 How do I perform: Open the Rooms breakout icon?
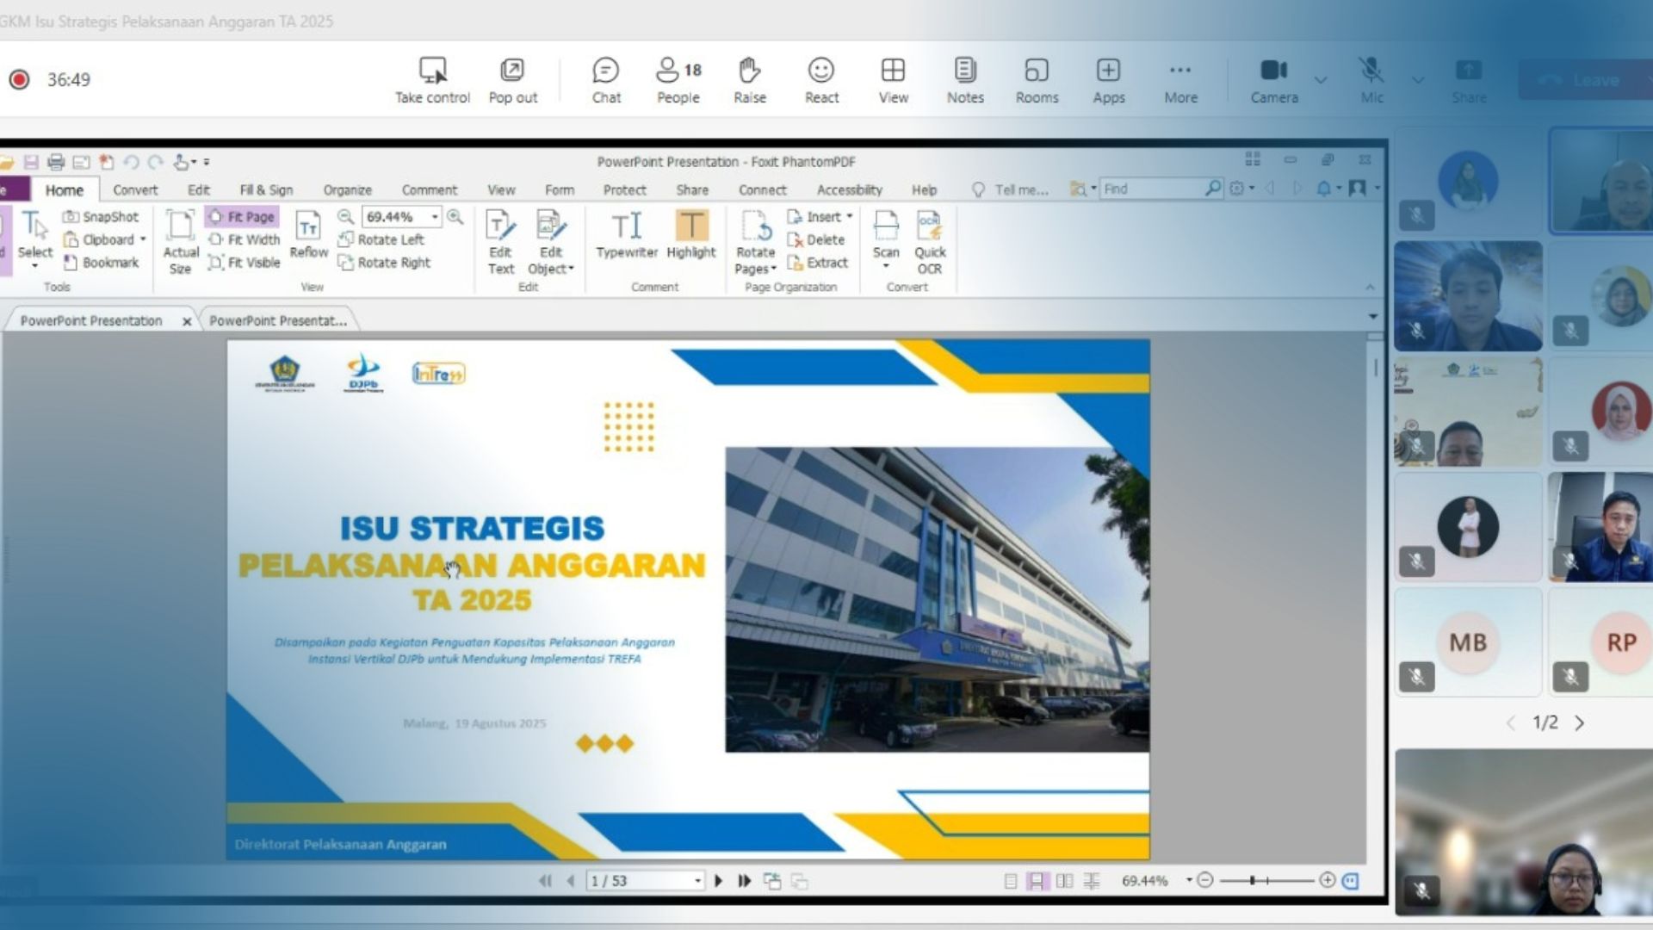[1037, 71]
